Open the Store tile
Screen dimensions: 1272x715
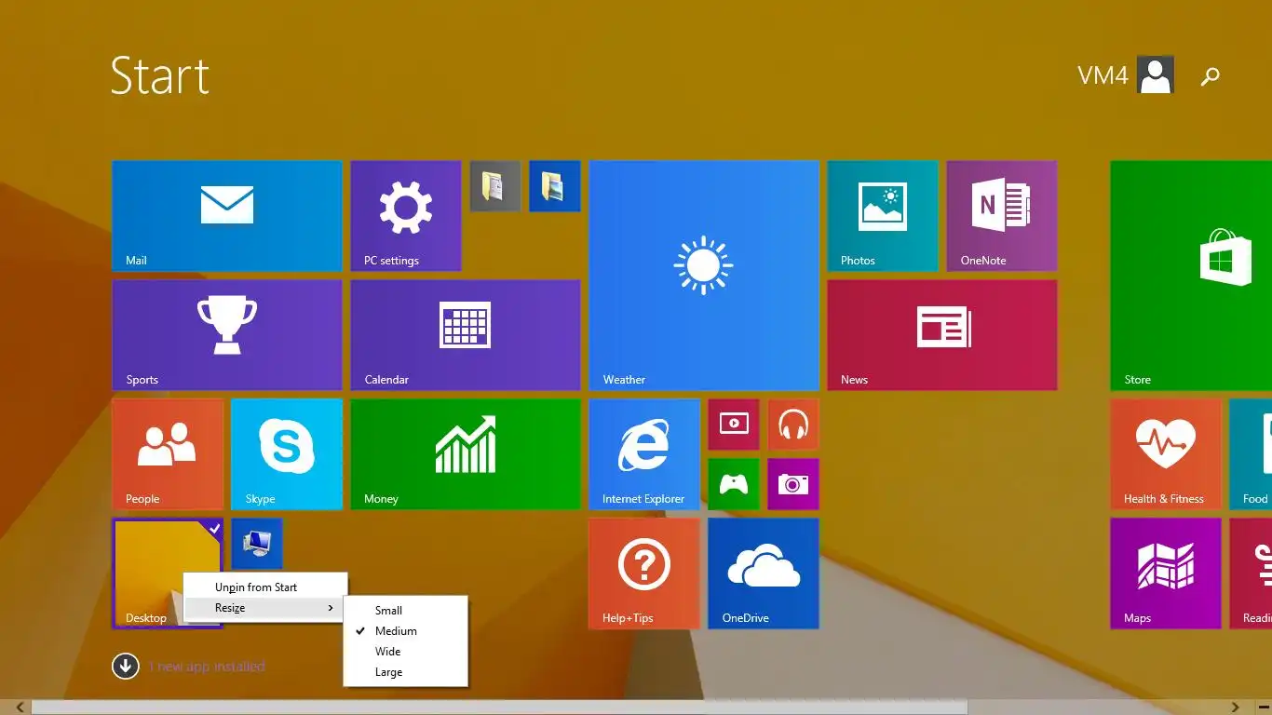[1191, 276]
